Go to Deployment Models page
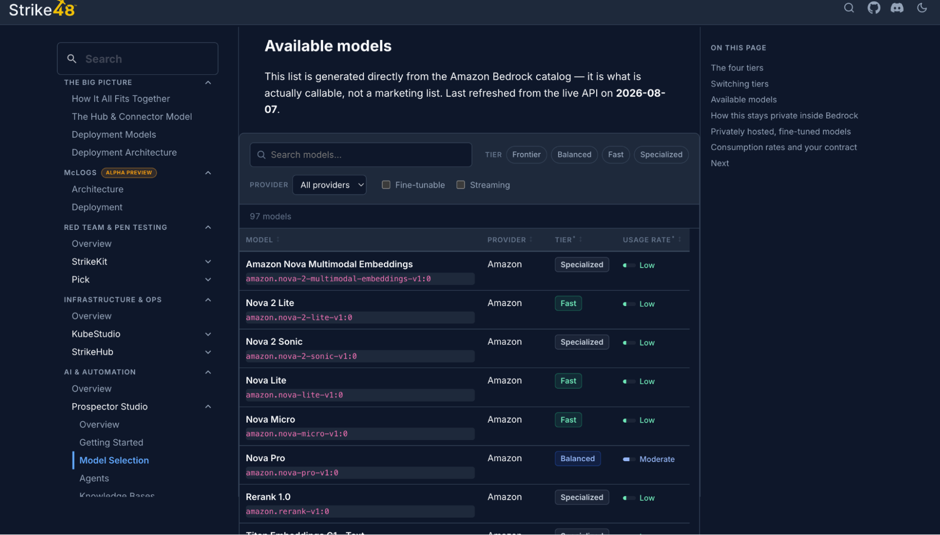 (x=114, y=134)
